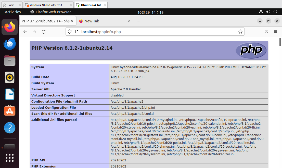Click the Build System row label

coord(43,83)
